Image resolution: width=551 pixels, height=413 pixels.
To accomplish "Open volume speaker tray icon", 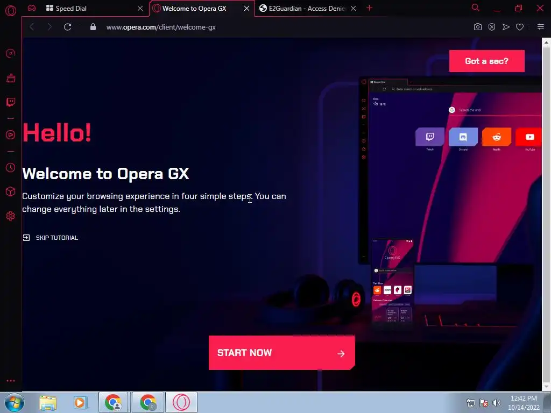I will point(497,403).
